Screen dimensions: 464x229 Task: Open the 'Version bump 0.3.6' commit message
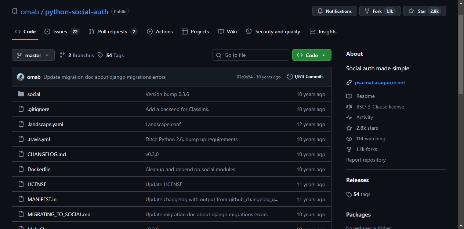167,94
